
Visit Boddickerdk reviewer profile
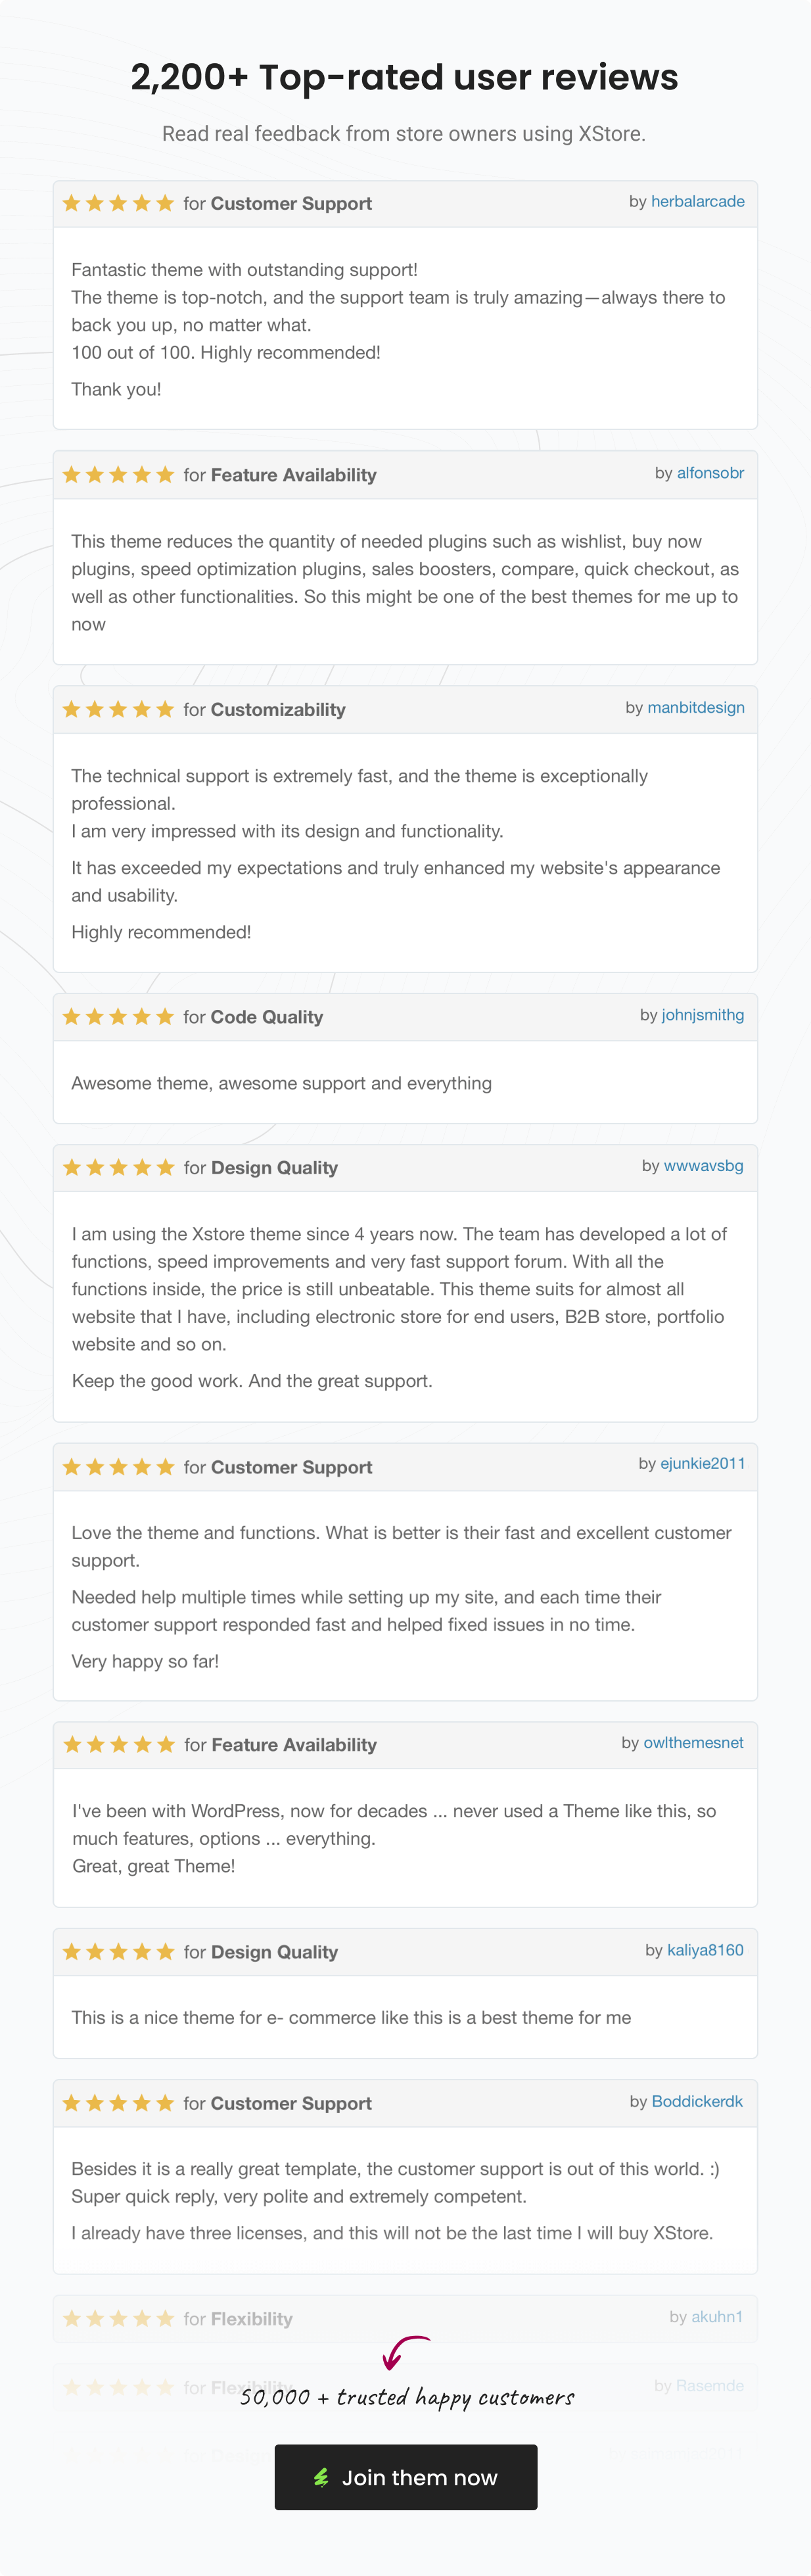click(697, 2102)
